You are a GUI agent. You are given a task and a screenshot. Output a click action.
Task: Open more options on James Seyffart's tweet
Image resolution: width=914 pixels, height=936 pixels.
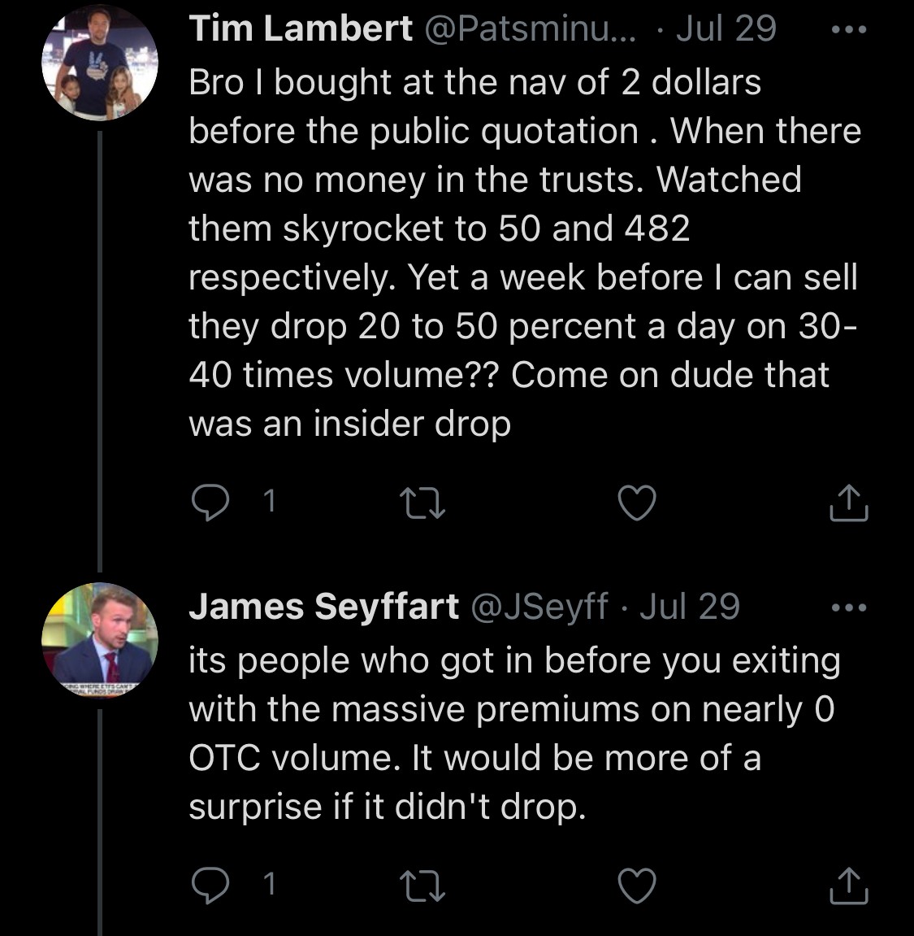[x=849, y=608]
